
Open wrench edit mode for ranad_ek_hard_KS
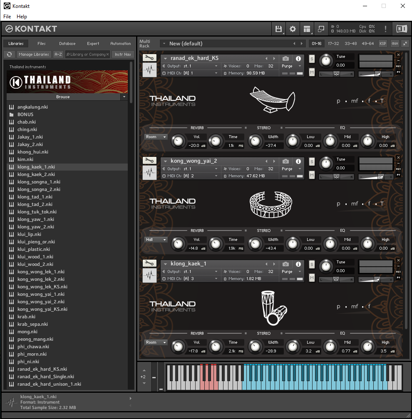[149, 57]
